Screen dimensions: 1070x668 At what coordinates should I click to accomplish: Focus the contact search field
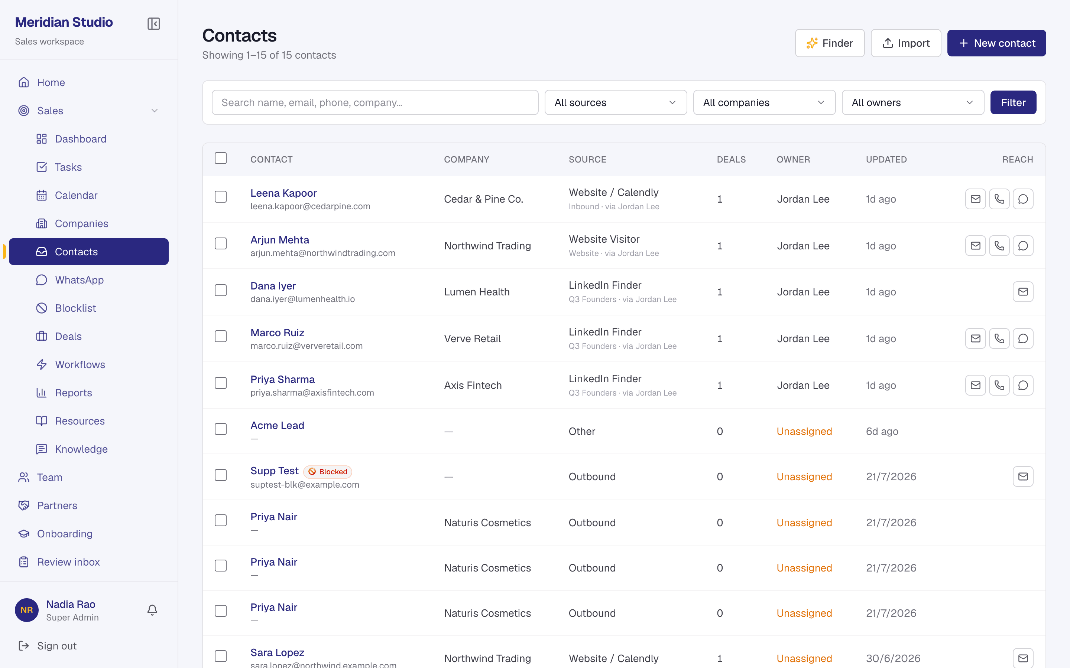click(x=375, y=102)
